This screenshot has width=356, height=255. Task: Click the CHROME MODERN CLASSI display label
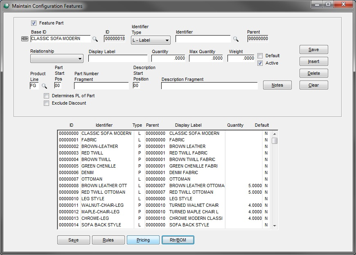coord(196,218)
